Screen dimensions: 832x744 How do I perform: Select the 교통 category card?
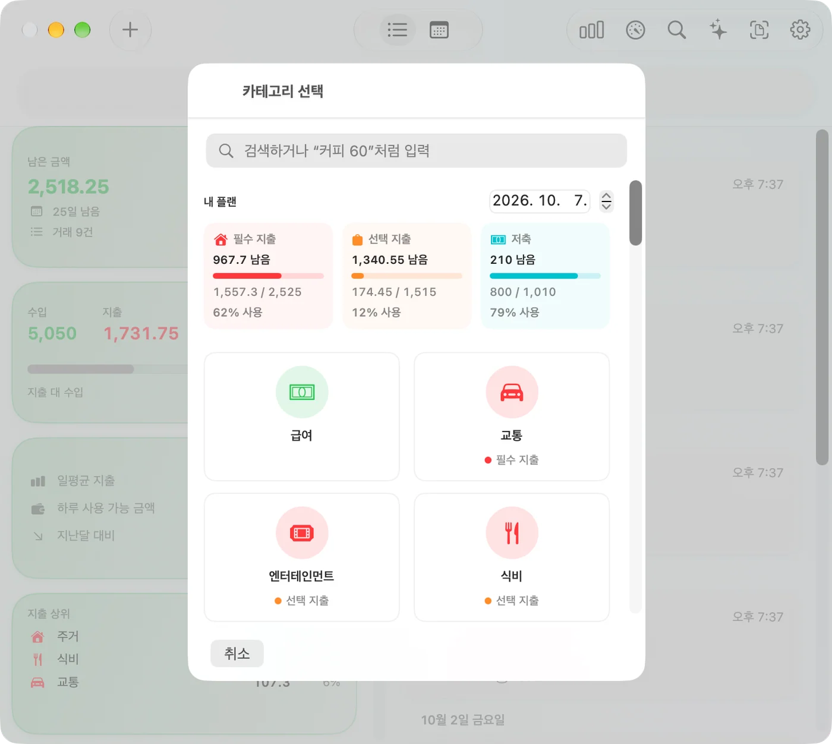click(x=512, y=417)
